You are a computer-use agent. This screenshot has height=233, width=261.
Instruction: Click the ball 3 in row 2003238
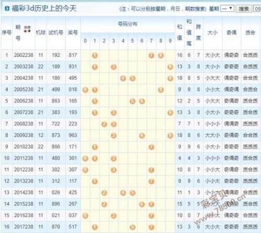pos(114,67)
